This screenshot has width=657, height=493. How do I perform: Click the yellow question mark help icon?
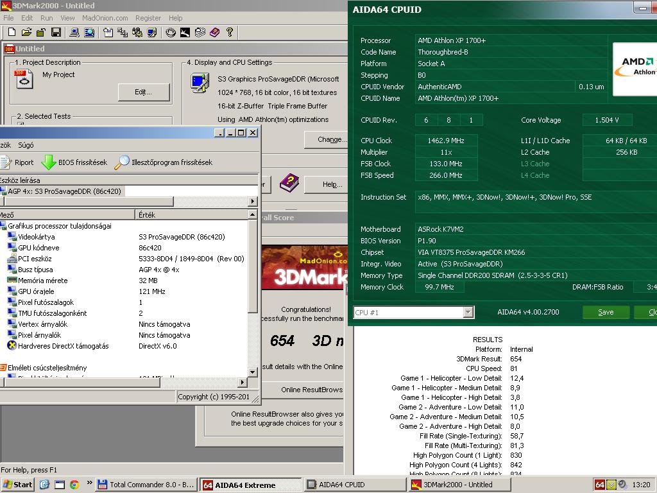[x=229, y=32]
